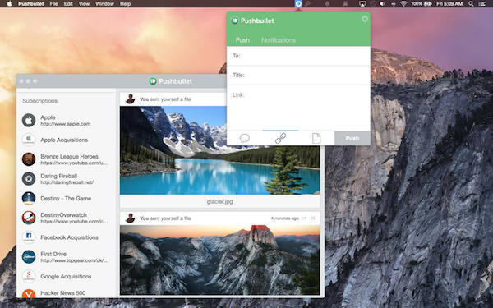Open Hacker News 500 channel icon

pos(29,294)
